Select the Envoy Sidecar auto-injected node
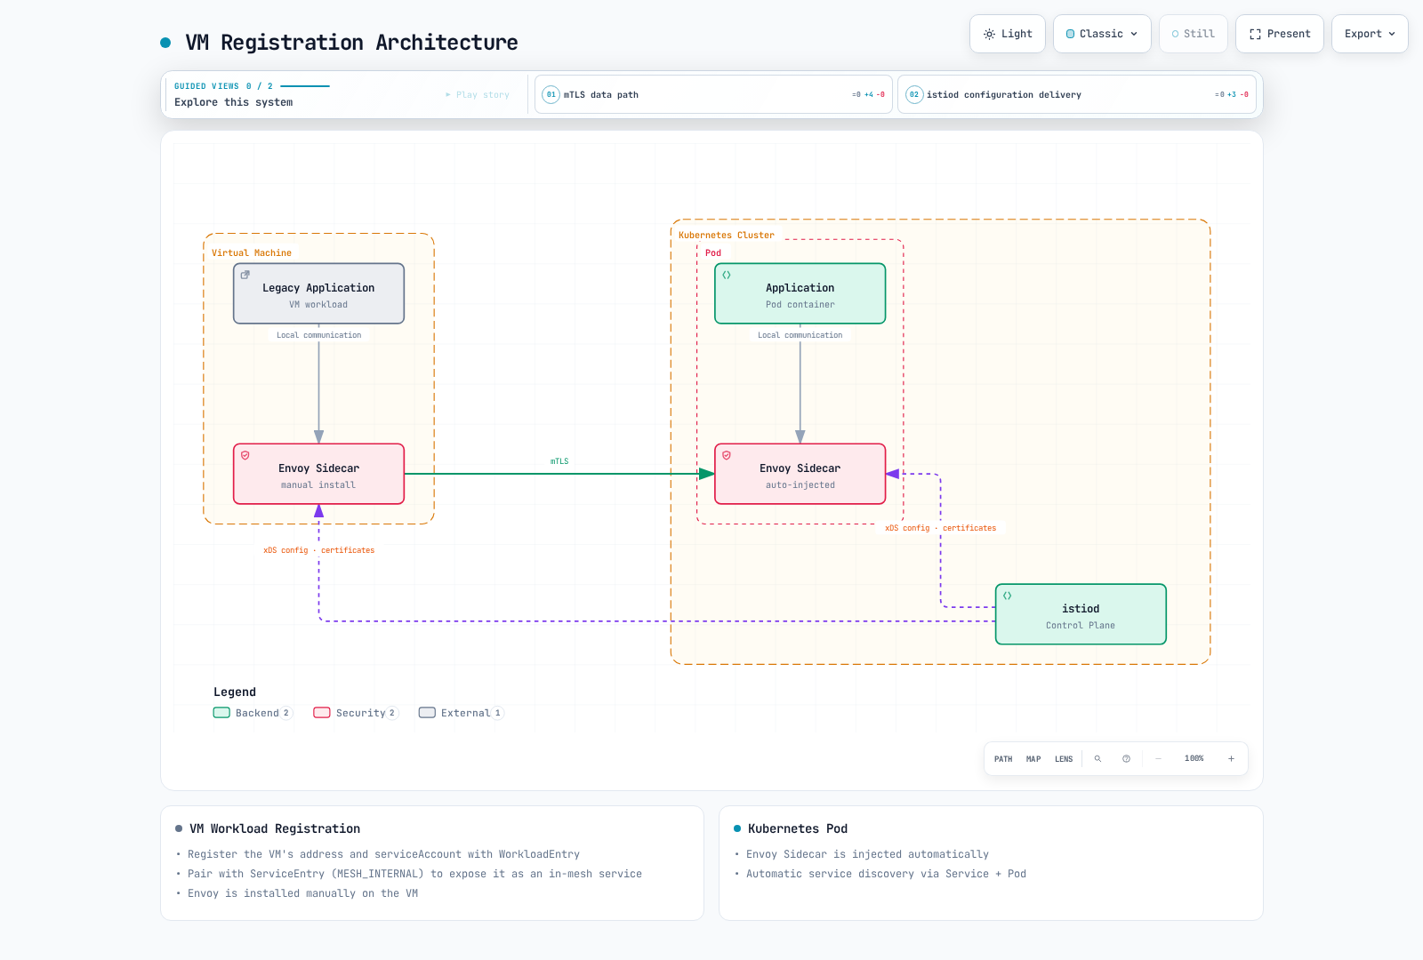The height and width of the screenshot is (960, 1423). coord(800,474)
